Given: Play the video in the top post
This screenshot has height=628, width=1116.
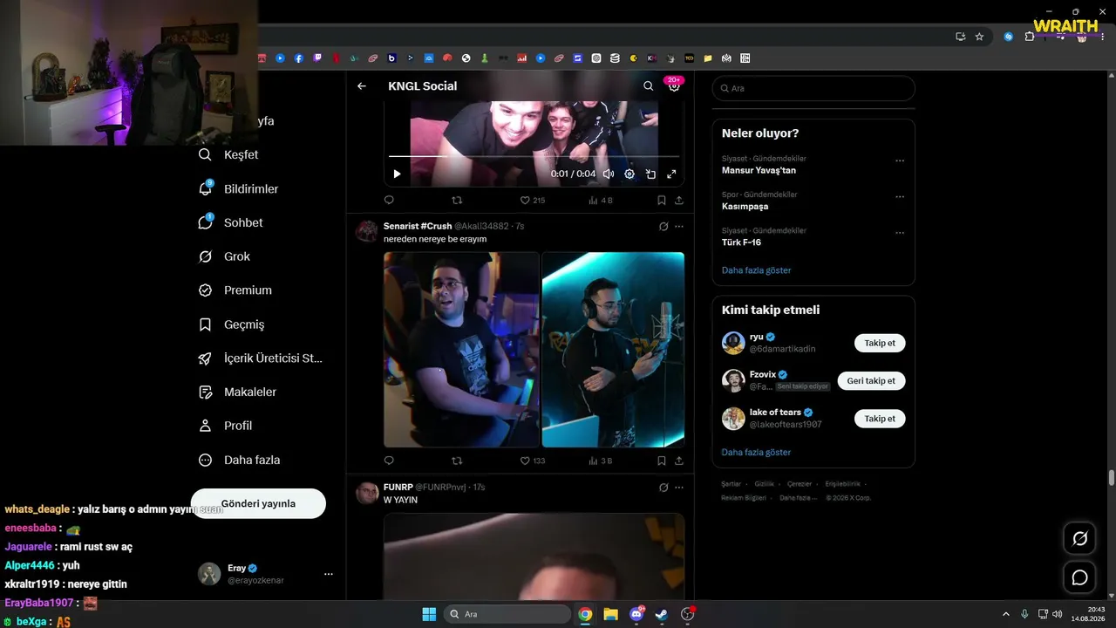Looking at the screenshot, I should tap(397, 174).
